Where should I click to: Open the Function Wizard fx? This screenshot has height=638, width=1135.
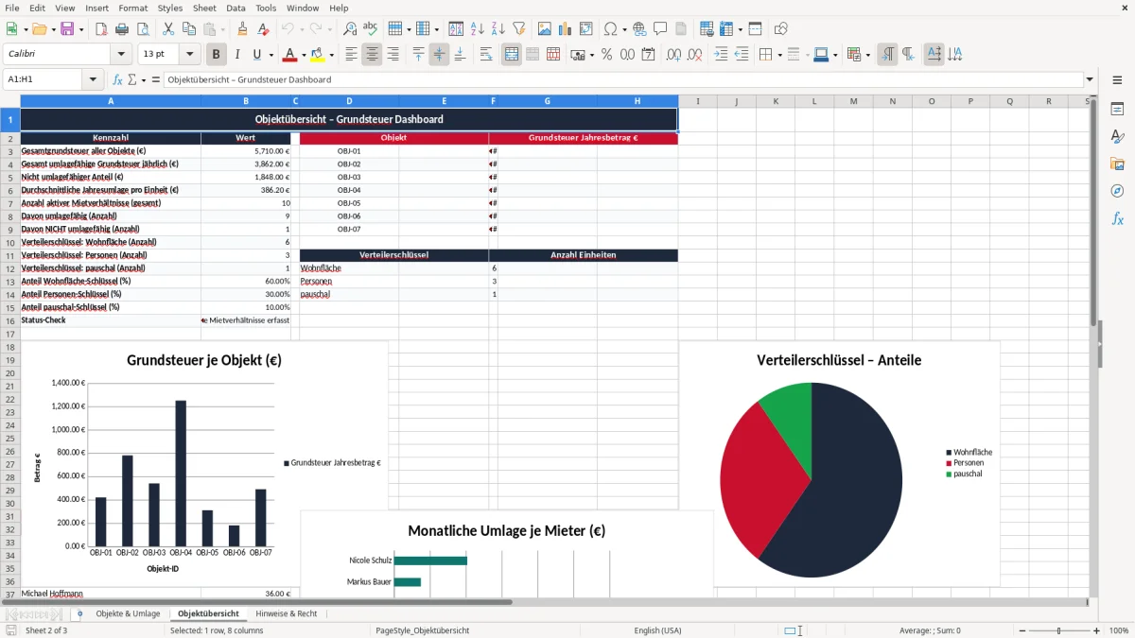(x=118, y=80)
